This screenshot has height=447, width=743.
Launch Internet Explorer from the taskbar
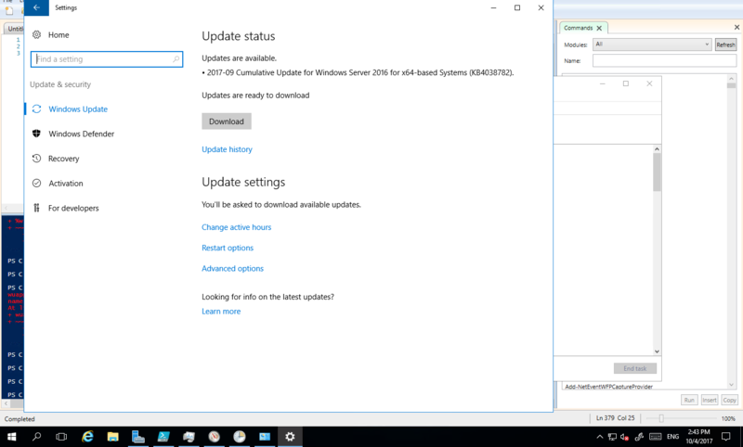(87, 437)
